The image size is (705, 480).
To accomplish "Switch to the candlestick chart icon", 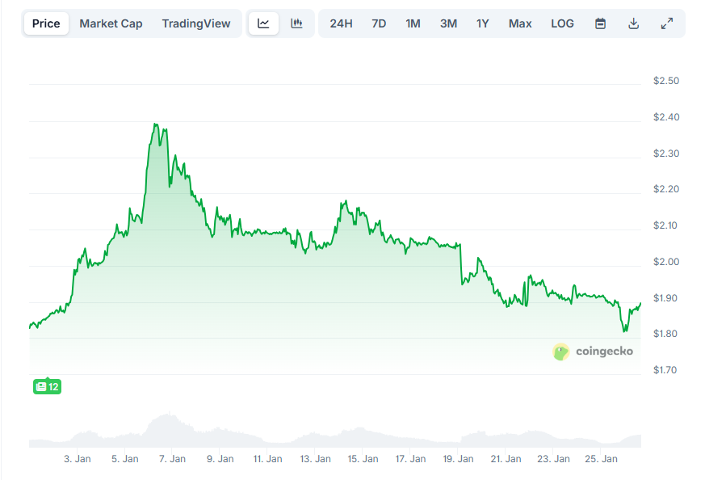I will tap(296, 23).
